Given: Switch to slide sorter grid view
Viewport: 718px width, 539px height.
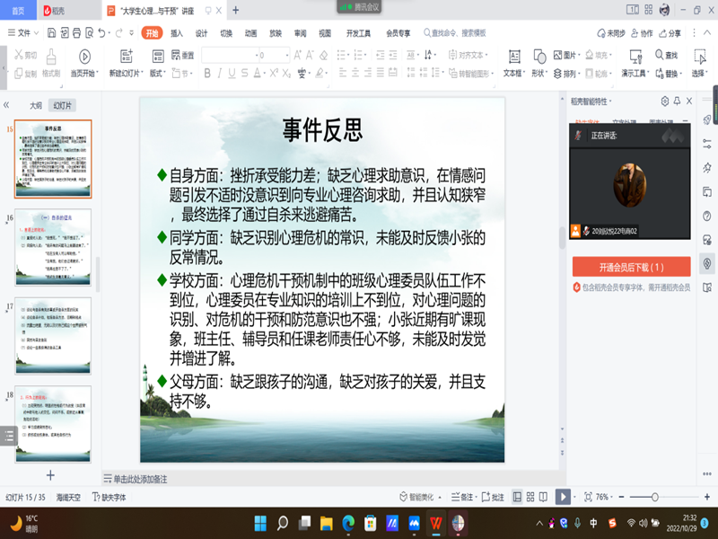Looking at the screenshot, I should pyautogui.click(x=532, y=497).
